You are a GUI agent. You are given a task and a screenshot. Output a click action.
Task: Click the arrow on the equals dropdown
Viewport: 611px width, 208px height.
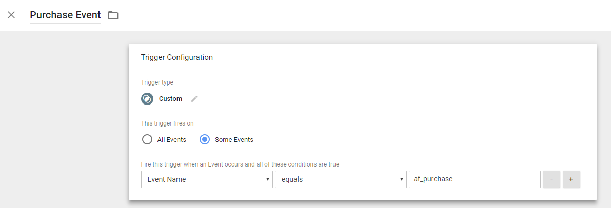tap(401, 179)
